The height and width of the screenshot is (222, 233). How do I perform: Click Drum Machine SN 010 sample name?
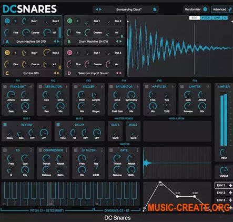point(93,42)
